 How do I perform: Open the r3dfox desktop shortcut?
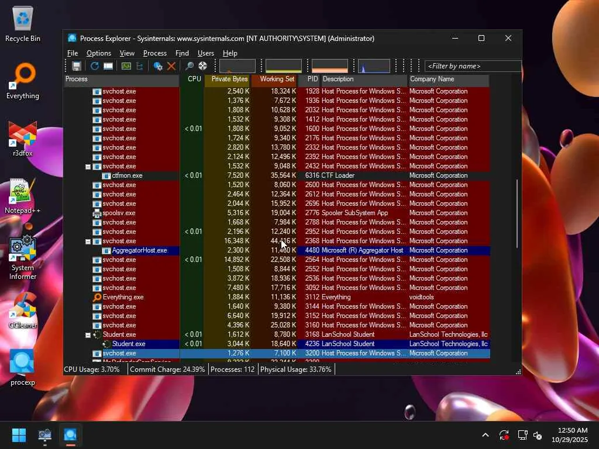click(x=23, y=138)
